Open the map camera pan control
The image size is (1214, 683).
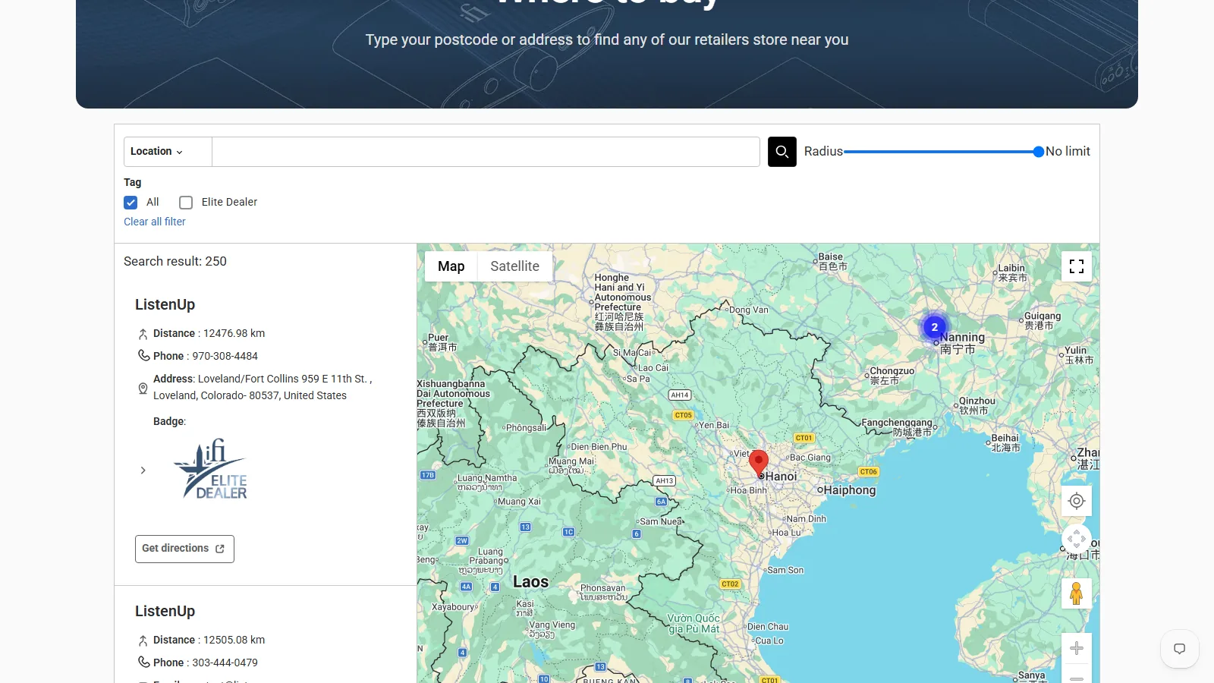1077,540
